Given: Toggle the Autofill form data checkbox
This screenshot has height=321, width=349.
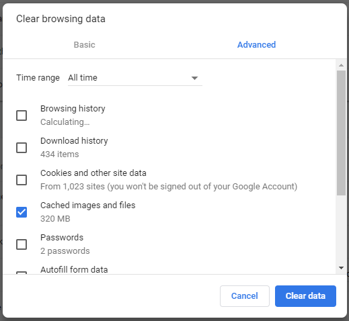Looking at the screenshot, I should [22, 273].
